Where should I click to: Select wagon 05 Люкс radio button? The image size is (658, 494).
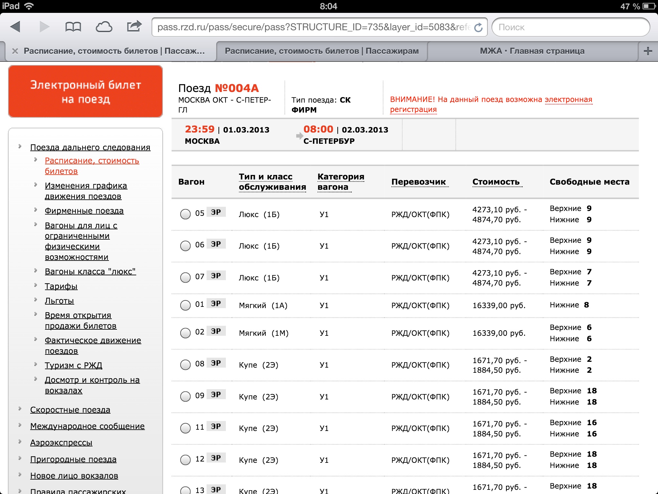185,214
